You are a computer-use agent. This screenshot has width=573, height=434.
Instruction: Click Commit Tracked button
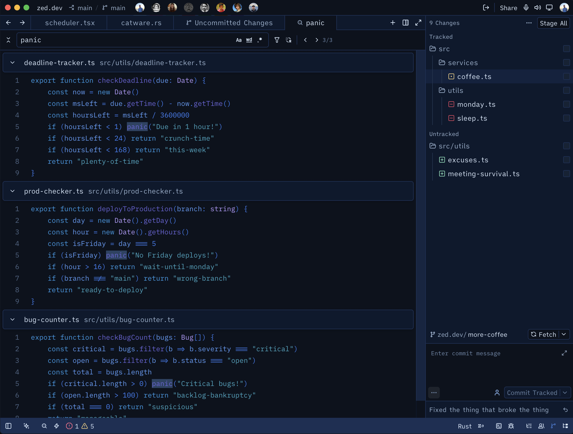[532, 393]
